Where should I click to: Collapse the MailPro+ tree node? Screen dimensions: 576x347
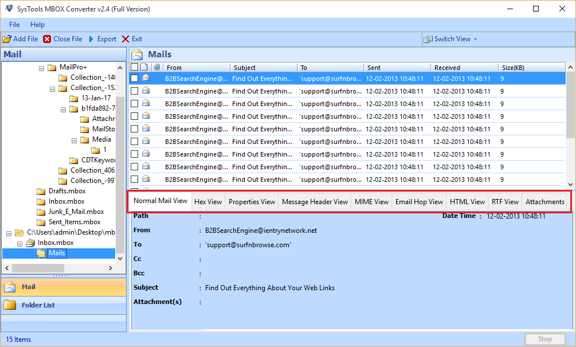41,68
